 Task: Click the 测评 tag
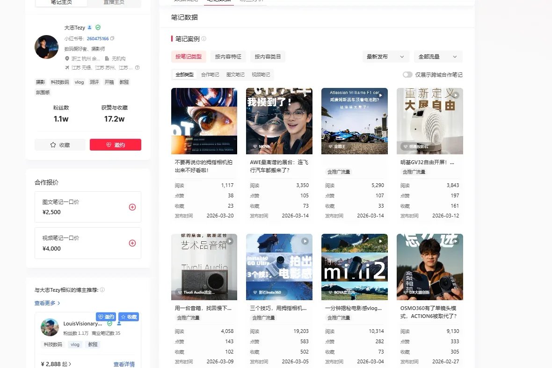pyautogui.click(x=94, y=82)
